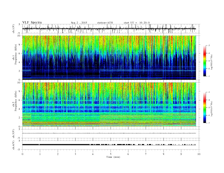
Task: Click the color scale bar beside ch.2 spectrogram
Action: coord(204,108)
